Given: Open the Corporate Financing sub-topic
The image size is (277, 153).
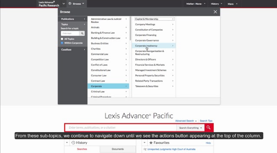Looking at the screenshot, I should pos(154,35).
